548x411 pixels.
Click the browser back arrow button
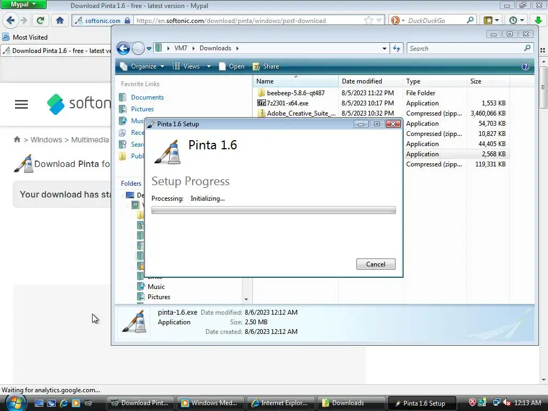(x=11, y=21)
